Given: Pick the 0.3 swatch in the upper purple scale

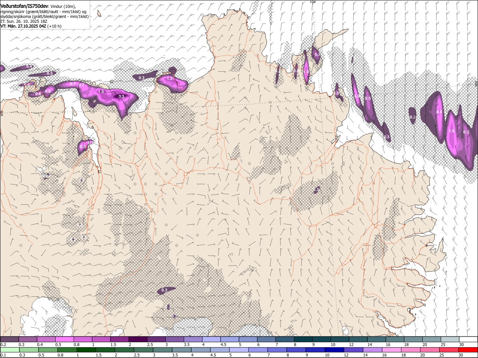Looking at the screenshot, I should [28, 339].
